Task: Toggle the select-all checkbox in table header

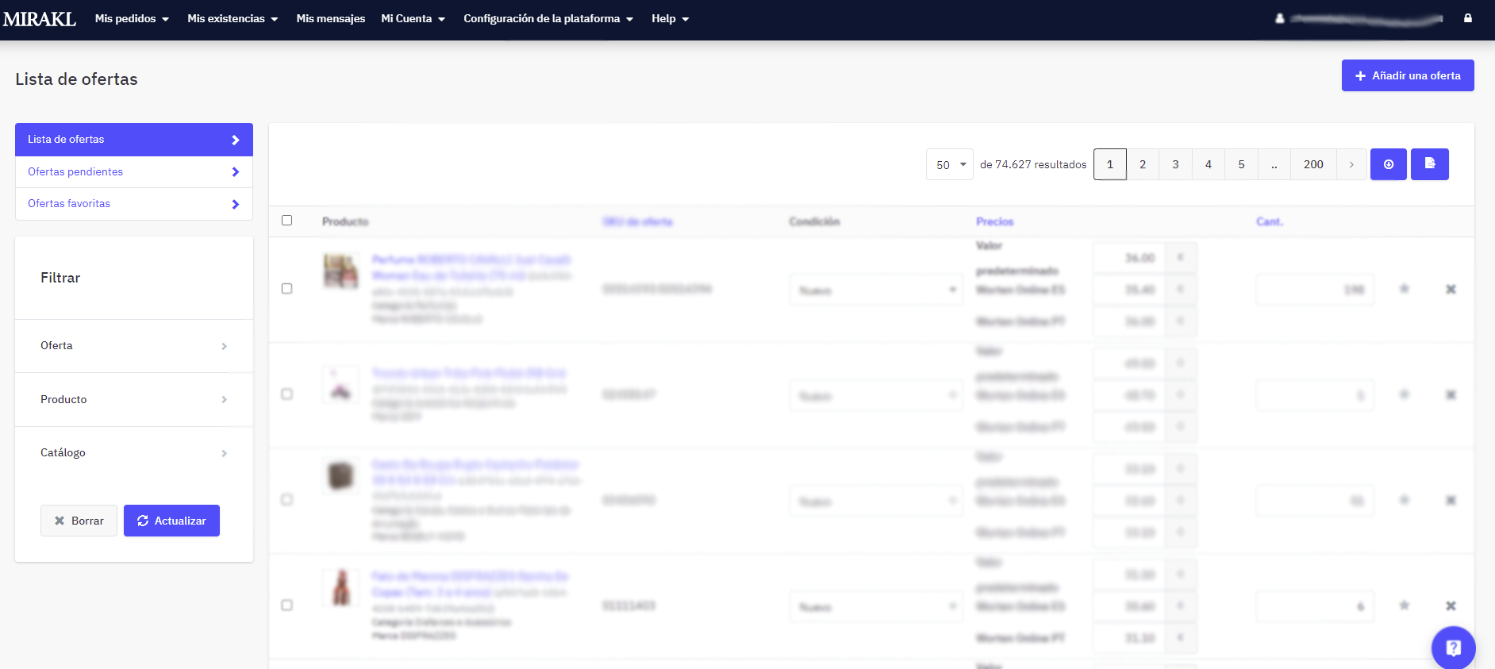Action: [287, 221]
